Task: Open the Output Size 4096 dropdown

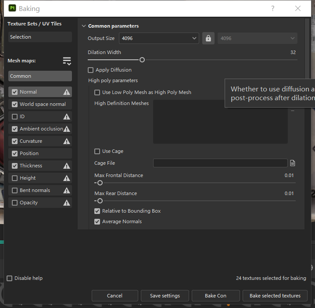Action: (159, 38)
